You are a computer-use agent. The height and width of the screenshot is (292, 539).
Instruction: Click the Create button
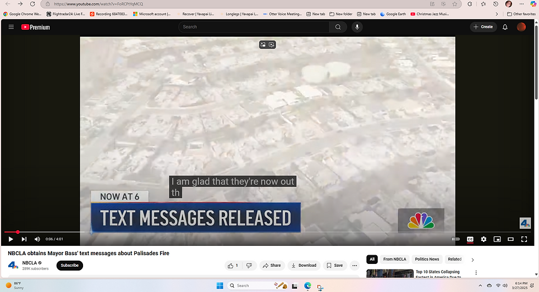point(483,27)
